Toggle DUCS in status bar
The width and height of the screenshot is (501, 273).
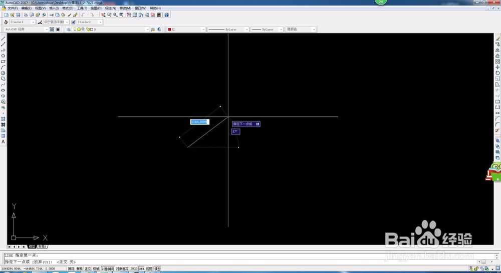pos(134,269)
